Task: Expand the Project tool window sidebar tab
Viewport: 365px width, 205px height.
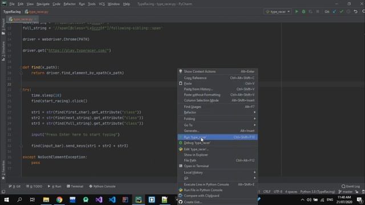Action: [3, 26]
